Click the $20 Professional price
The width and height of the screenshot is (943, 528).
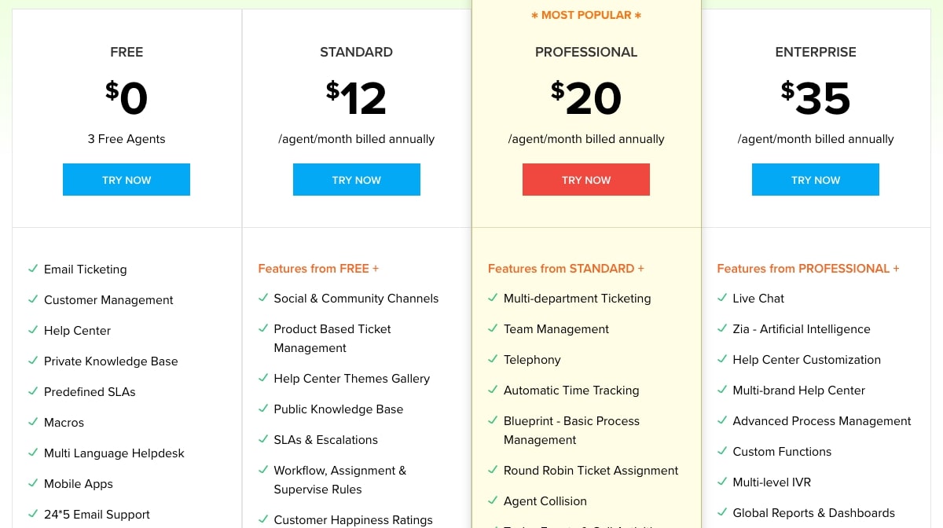[x=588, y=97]
